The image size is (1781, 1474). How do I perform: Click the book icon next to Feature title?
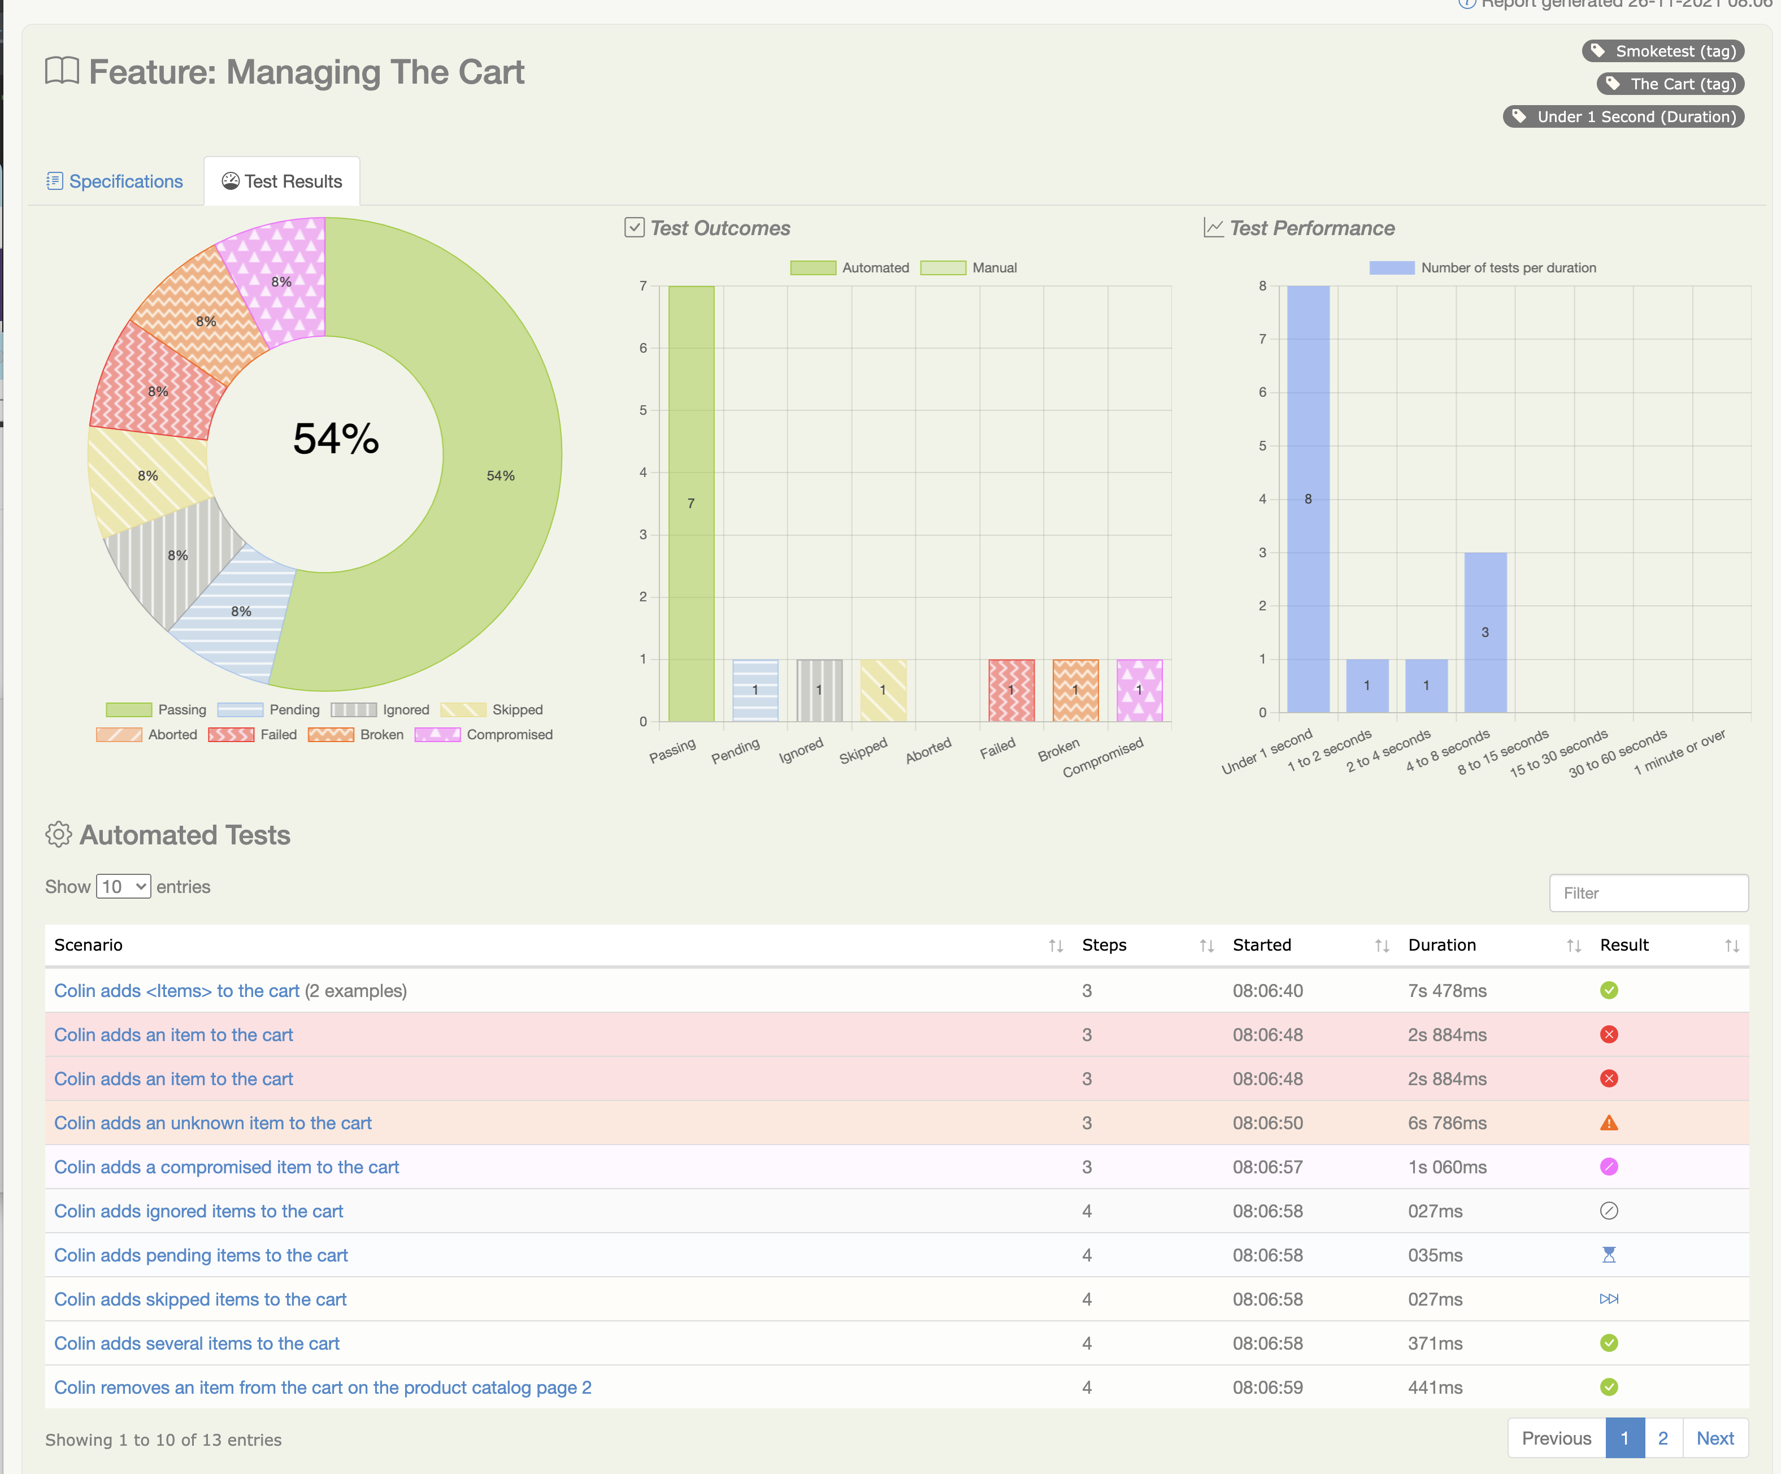(62, 71)
